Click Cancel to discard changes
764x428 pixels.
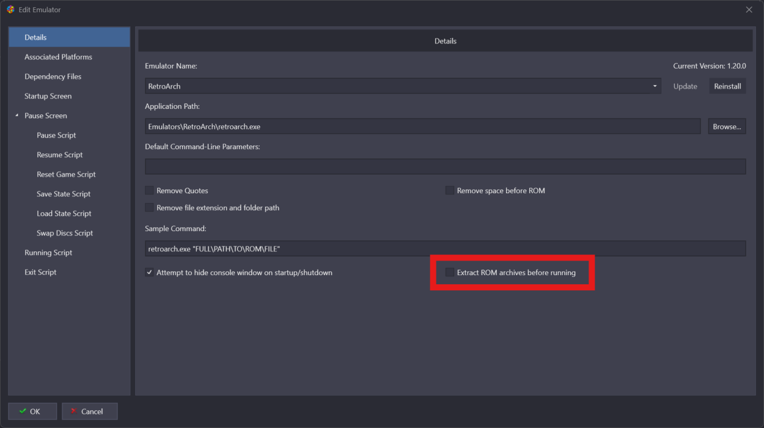(x=89, y=411)
